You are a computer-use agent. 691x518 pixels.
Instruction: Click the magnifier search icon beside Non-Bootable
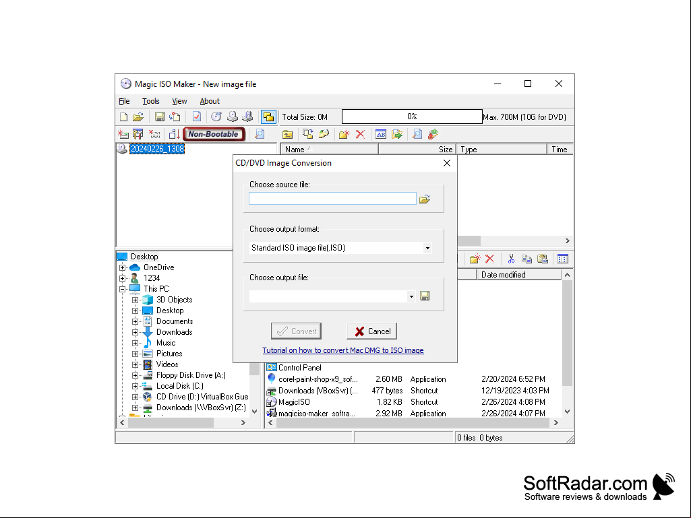pos(260,134)
